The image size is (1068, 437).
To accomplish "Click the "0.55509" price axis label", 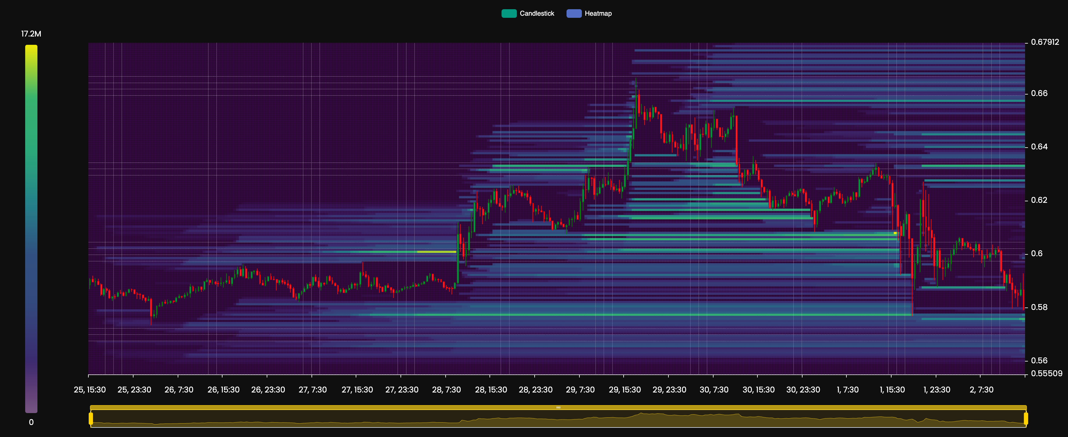I will coord(1047,373).
